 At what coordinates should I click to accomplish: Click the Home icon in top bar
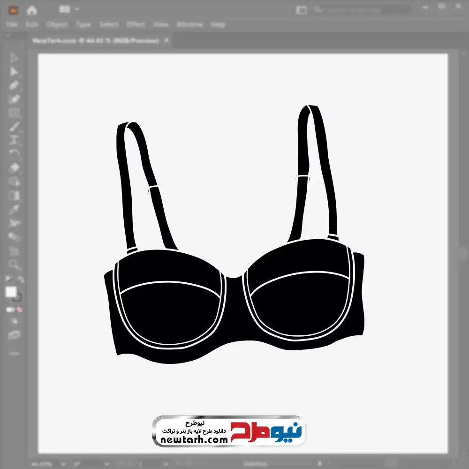[x=32, y=10]
